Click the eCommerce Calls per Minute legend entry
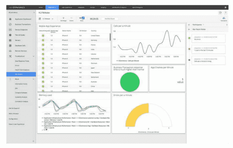 (x=128, y=61)
